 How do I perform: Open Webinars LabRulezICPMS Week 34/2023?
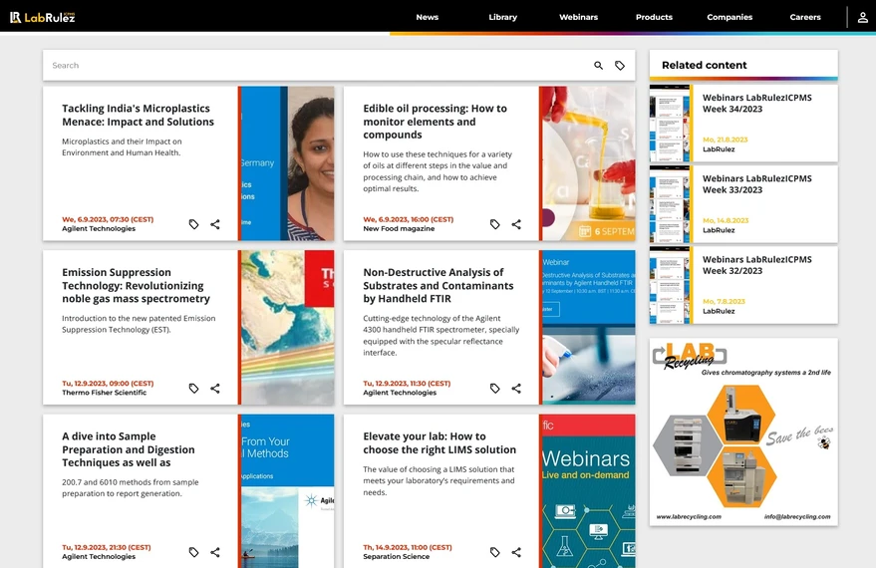point(757,104)
